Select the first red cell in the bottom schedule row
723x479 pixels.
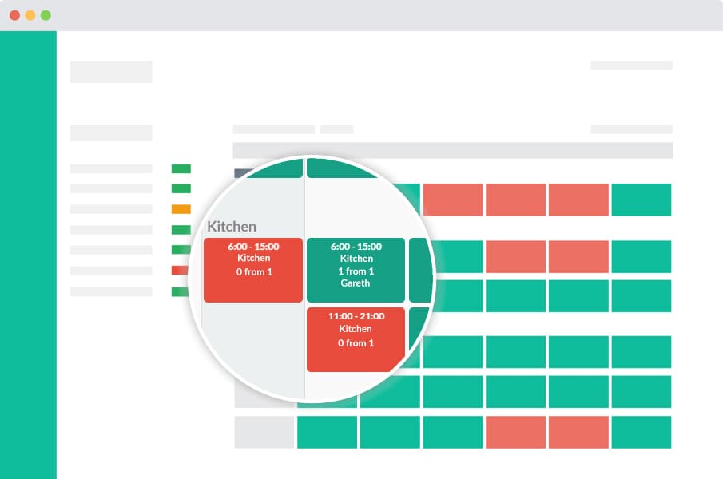tap(515, 432)
